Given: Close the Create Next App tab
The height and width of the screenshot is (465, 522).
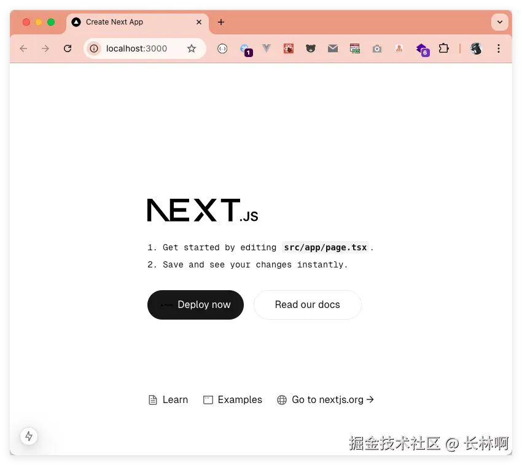Looking at the screenshot, I should pyautogui.click(x=199, y=22).
